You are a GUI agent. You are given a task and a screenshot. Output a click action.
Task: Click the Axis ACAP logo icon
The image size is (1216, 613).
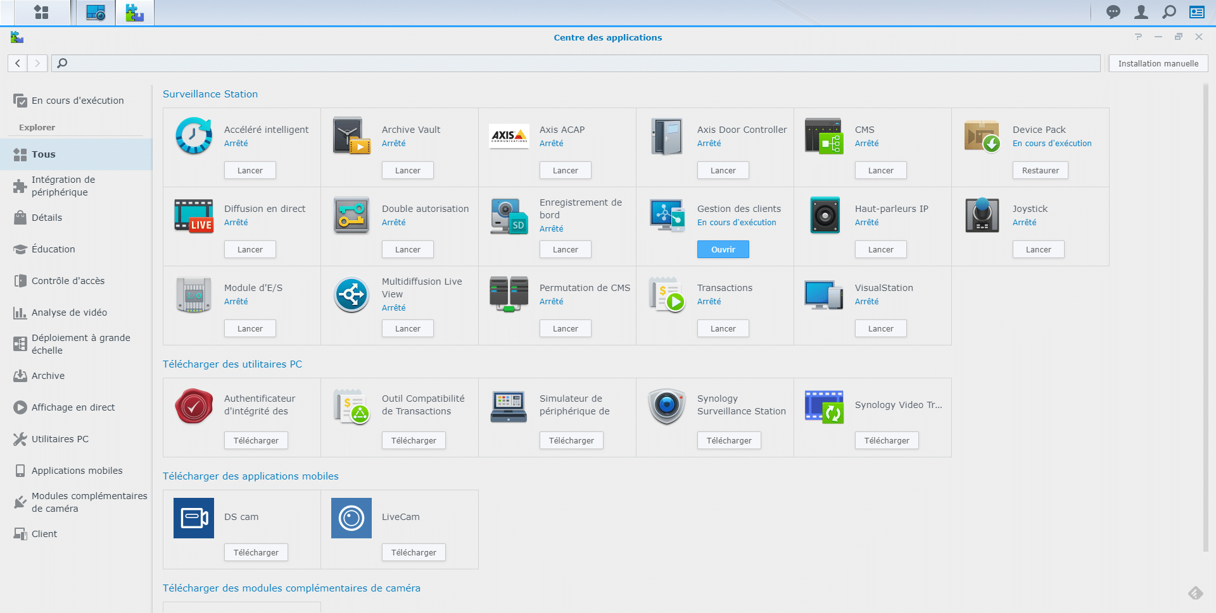509,135
